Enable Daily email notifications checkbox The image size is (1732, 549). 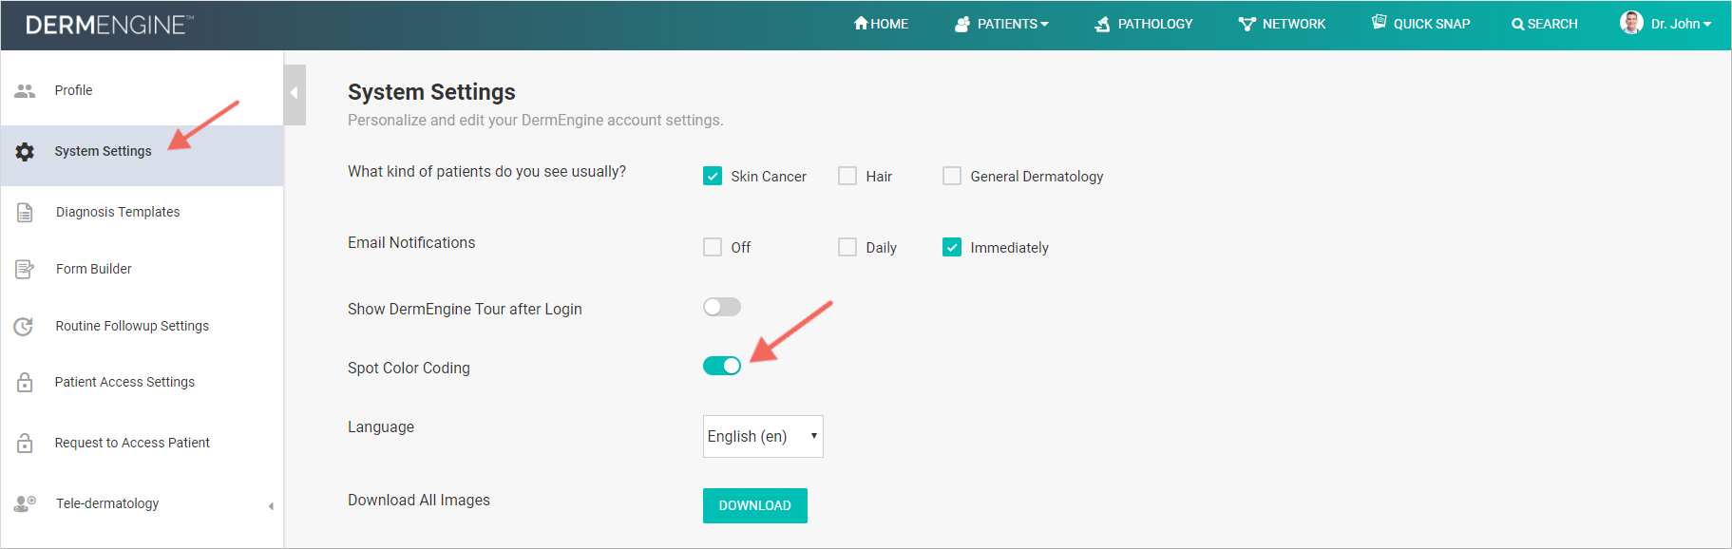pyautogui.click(x=847, y=247)
